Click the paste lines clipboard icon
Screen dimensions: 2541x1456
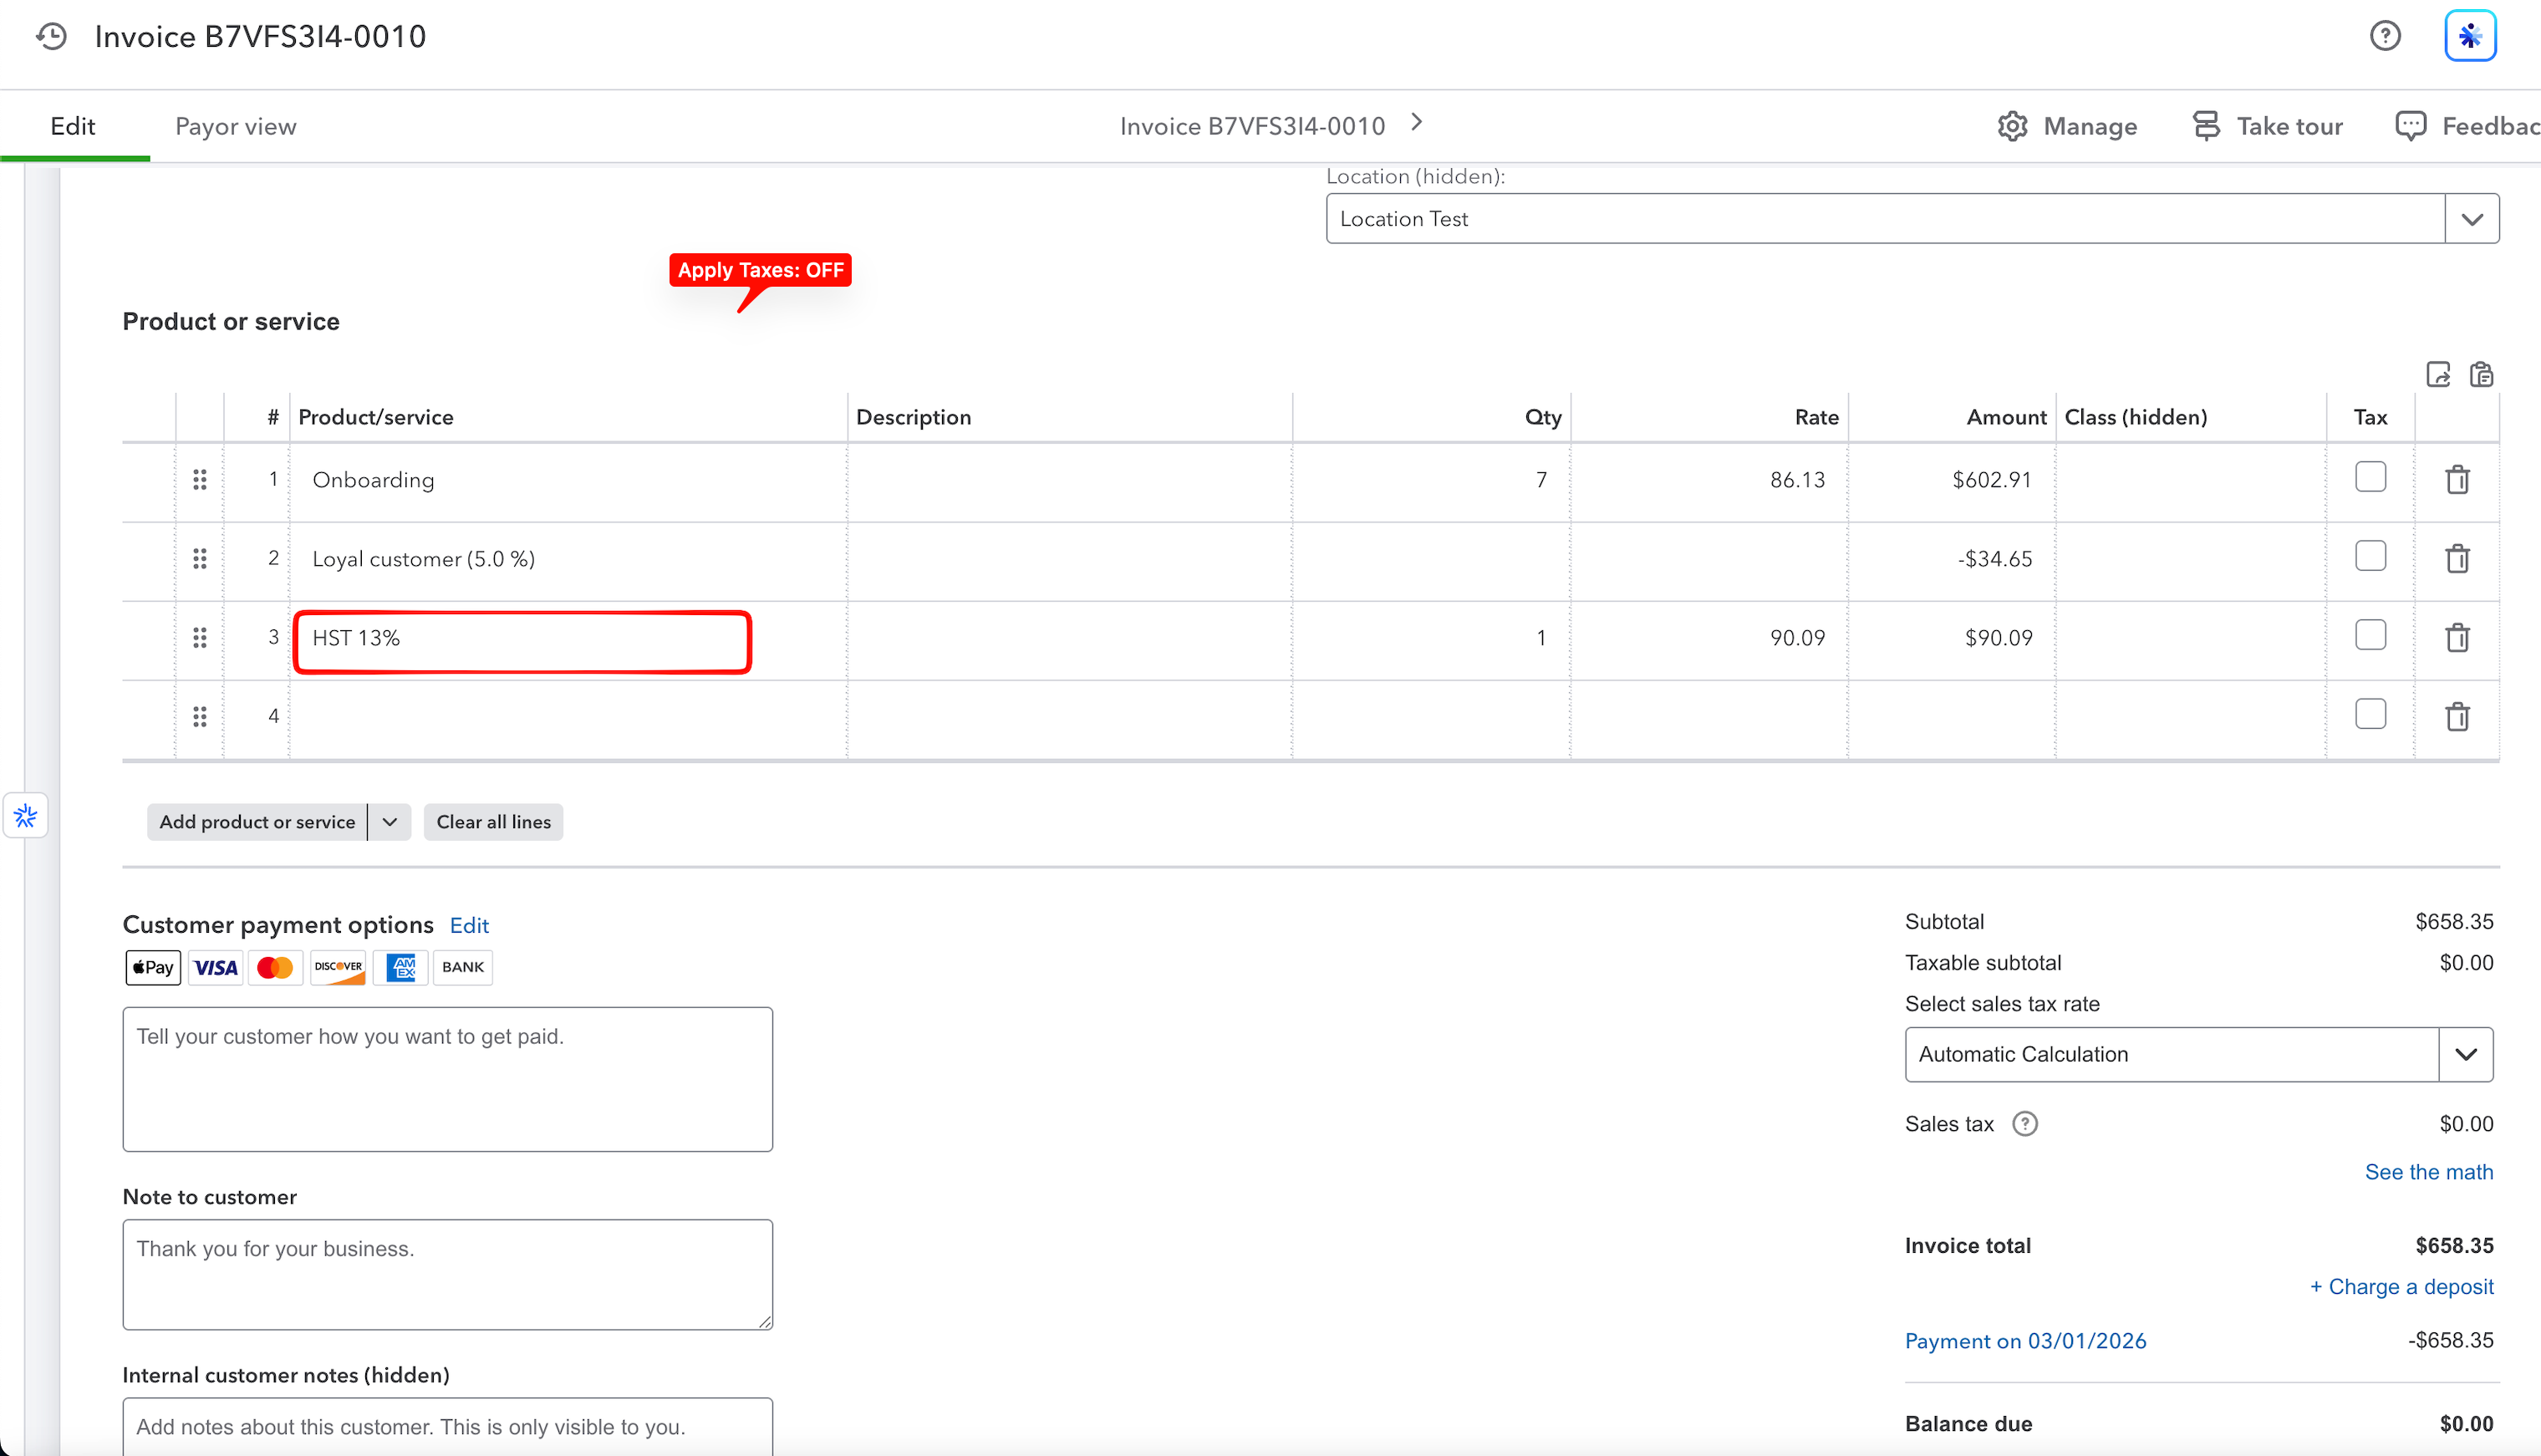pos(2481,375)
